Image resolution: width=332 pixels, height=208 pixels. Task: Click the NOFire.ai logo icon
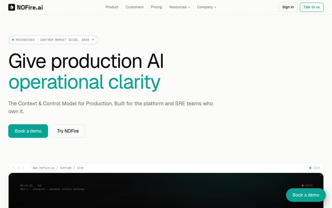(x=12, y=7)
